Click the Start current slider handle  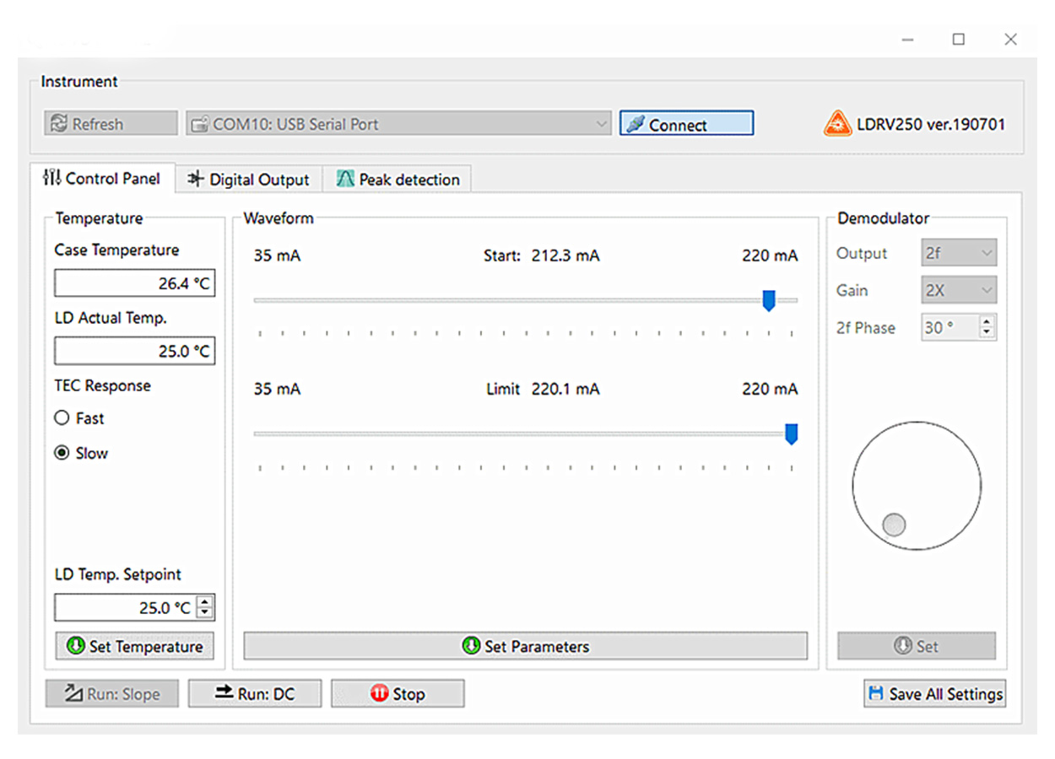click(768, 300)
